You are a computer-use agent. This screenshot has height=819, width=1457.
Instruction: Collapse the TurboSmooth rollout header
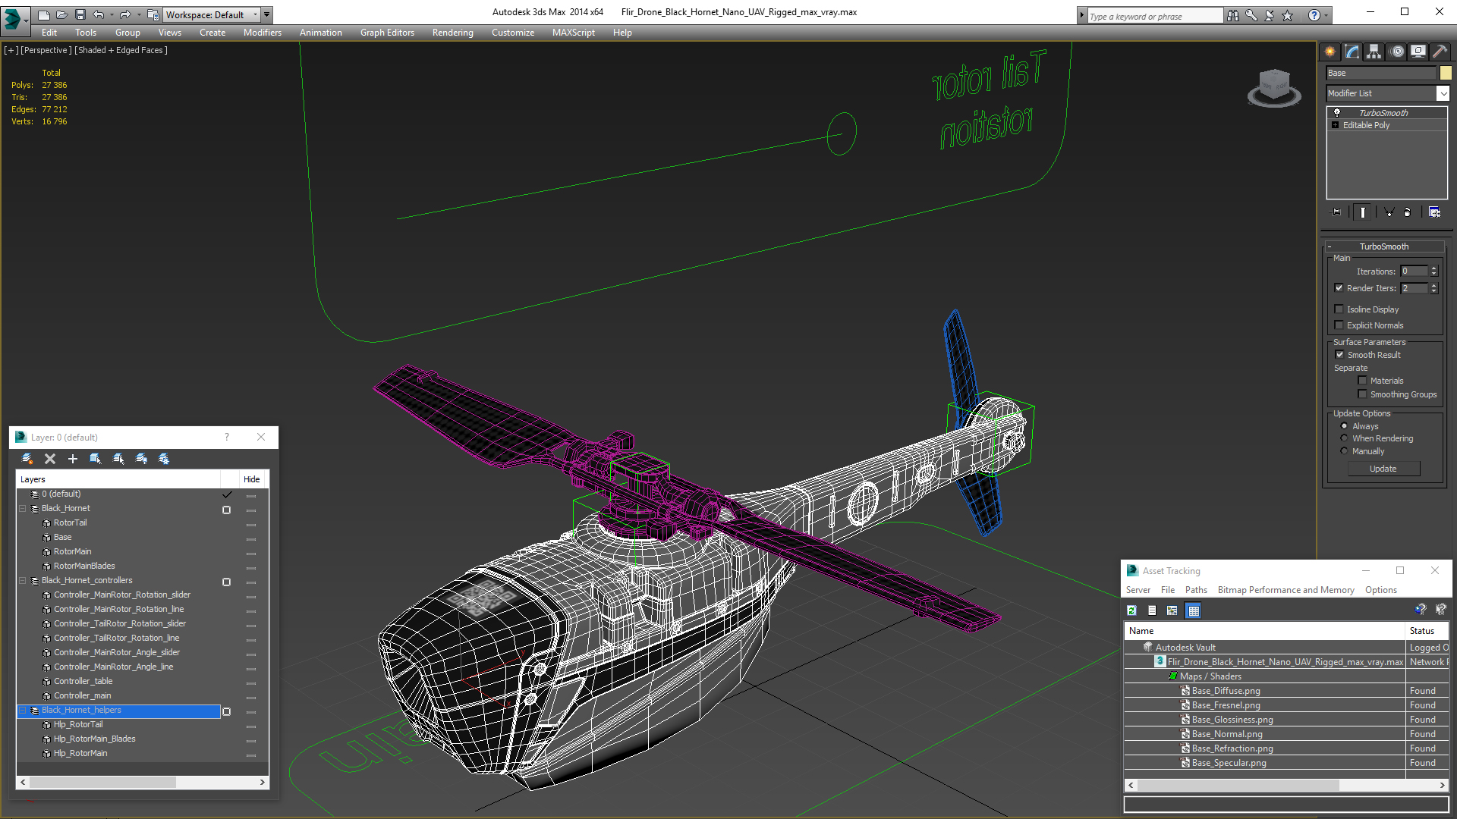(1383, 246)
